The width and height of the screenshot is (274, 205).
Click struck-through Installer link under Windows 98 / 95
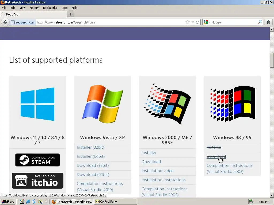pyautogui.click(x=214, y=147)
